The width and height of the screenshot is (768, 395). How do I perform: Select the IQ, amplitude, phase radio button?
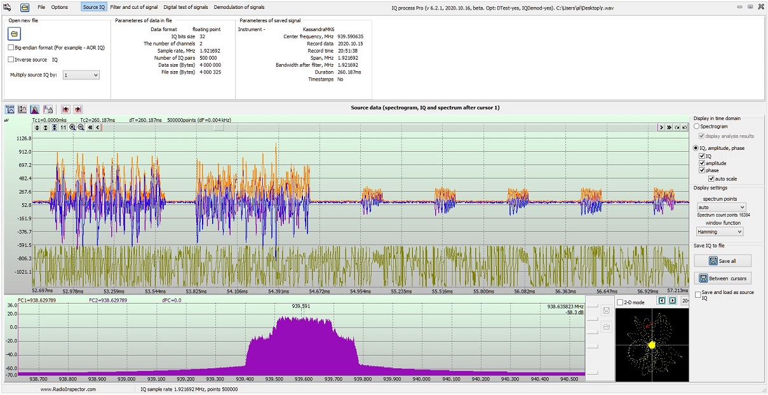(697, 148)
